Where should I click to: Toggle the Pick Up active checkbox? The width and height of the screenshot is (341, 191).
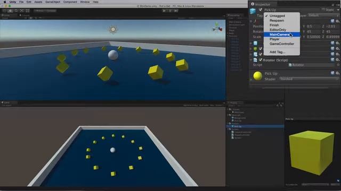tap(261, 10)
